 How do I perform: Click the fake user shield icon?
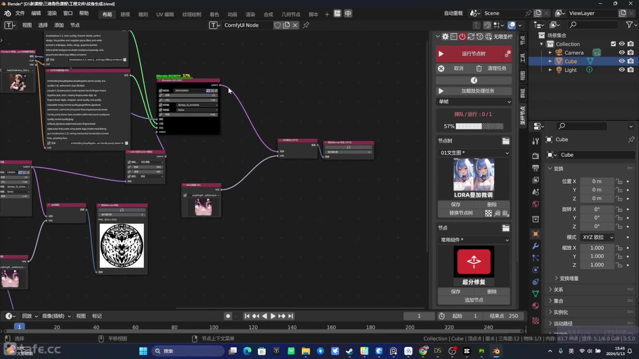278,25
